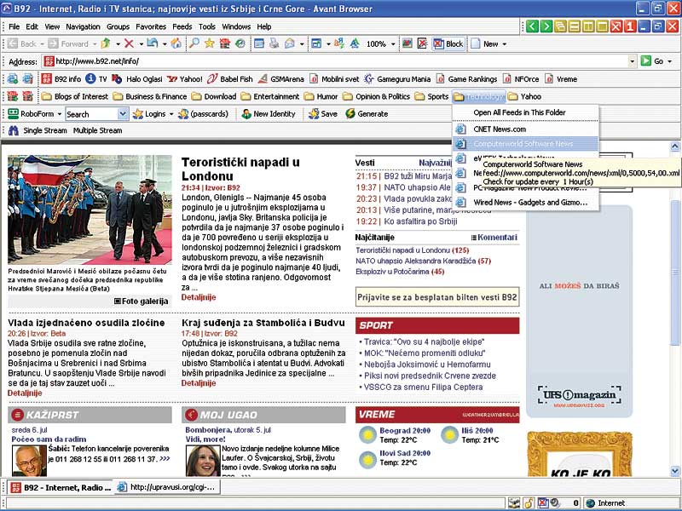
Task: Toggle the flash-blocking icon left of Block
Action: [422, 43]
